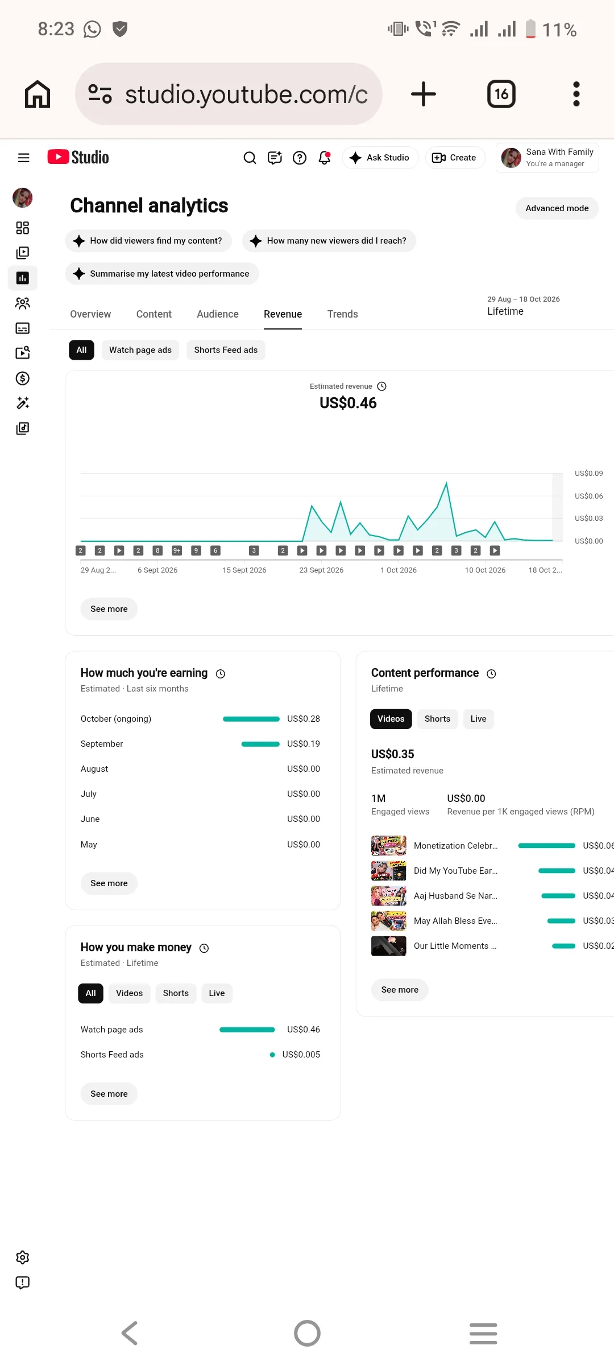Select Live chip in How you make money
The width and height of the screenshot is (614, 1366).
coord(217,993)
